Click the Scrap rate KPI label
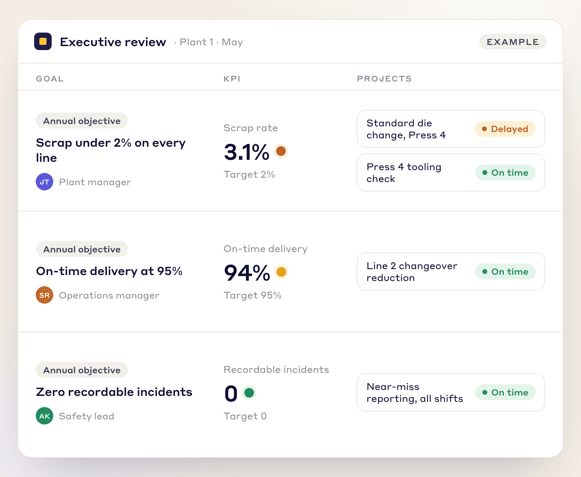 pos(251,128)
